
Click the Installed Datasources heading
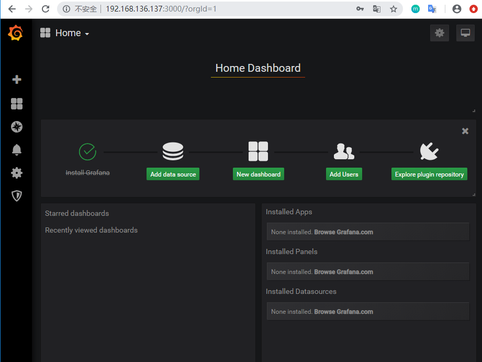(x=301, y=291)
